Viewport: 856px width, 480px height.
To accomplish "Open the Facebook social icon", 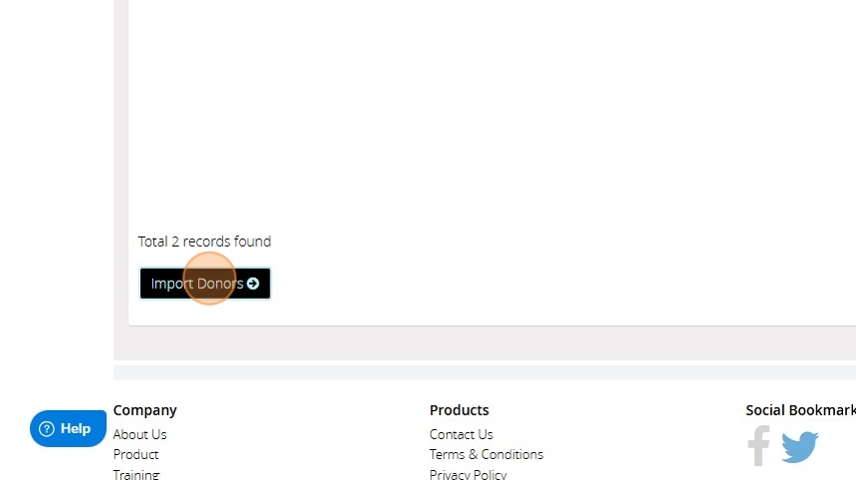I will pos(758,446).
